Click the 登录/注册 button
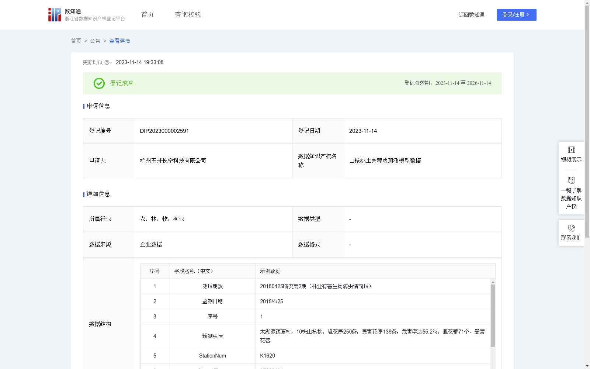 point(516,15)
